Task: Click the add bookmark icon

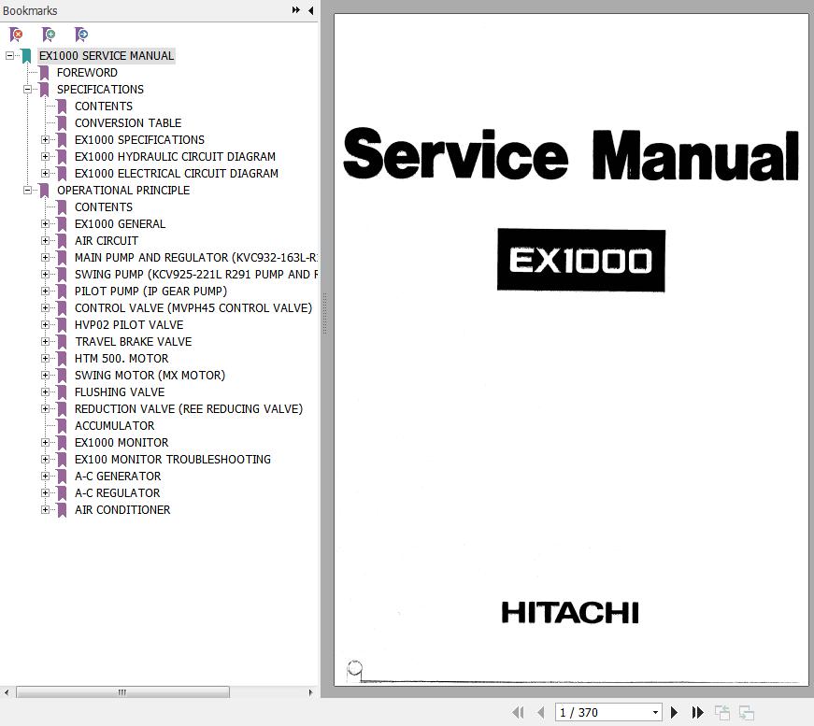Action: (x=49, y=35)
